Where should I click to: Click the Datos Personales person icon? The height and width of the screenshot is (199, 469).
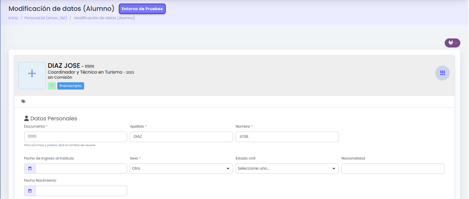click(26, 119)
